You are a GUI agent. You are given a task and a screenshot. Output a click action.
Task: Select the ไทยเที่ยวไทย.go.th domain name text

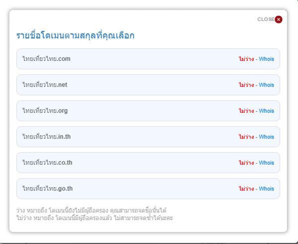pyautogui.click(x=48, y=188)
